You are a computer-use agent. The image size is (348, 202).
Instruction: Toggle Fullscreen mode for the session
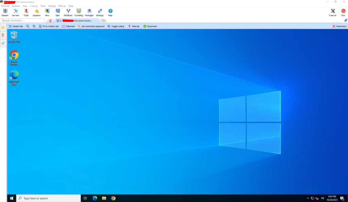[68, 26]
